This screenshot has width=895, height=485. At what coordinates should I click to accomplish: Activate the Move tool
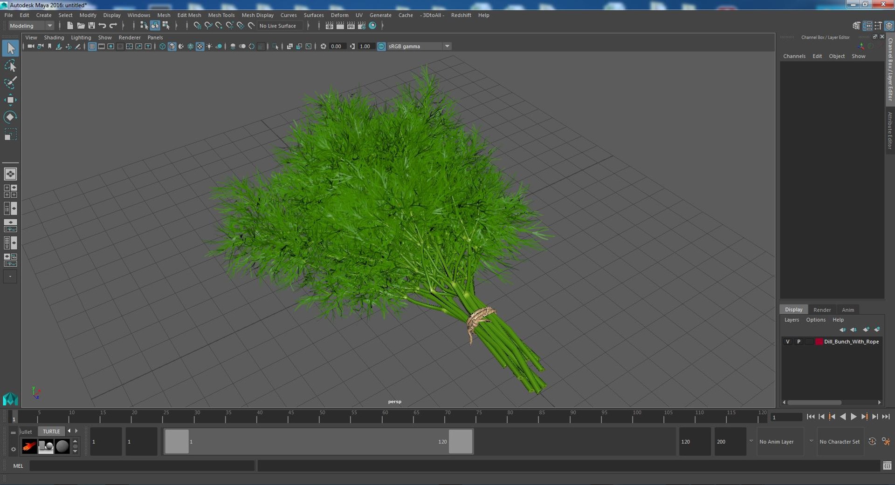coord(10,100)
